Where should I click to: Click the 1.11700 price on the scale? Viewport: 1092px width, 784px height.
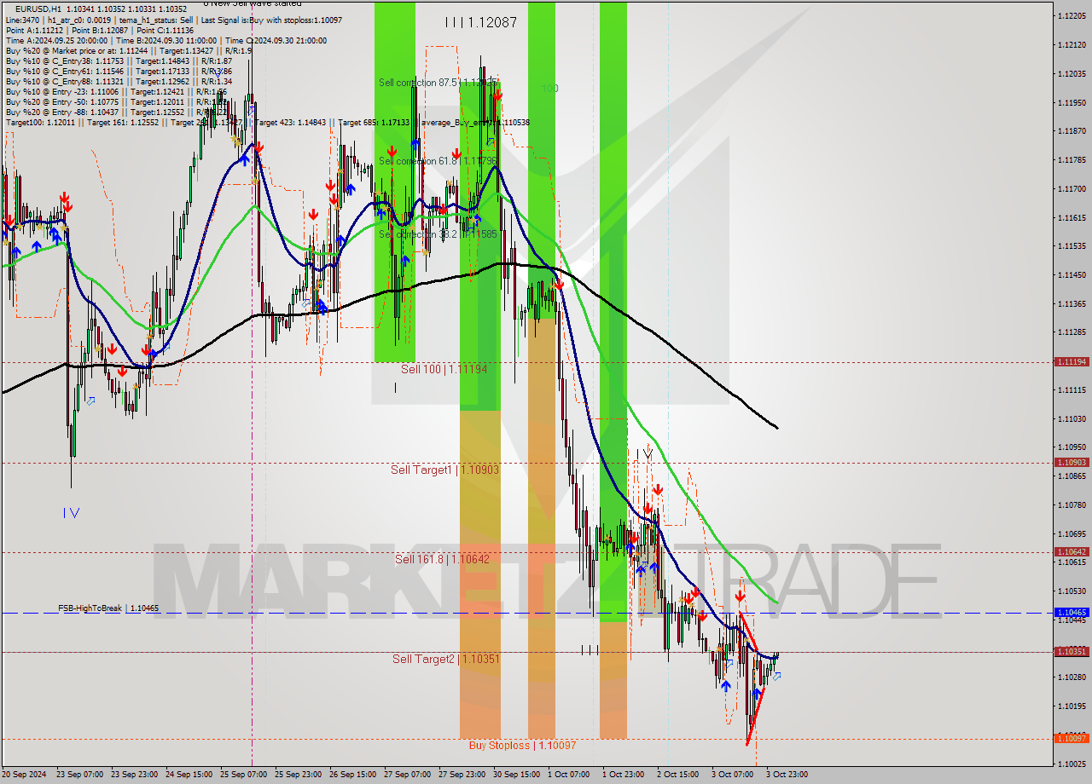point(1072,188)
